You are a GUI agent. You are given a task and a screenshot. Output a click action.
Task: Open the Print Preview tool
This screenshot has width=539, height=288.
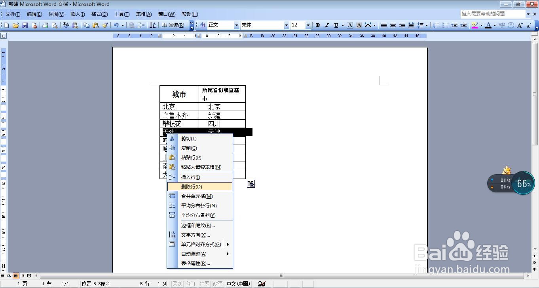point(54,25)
